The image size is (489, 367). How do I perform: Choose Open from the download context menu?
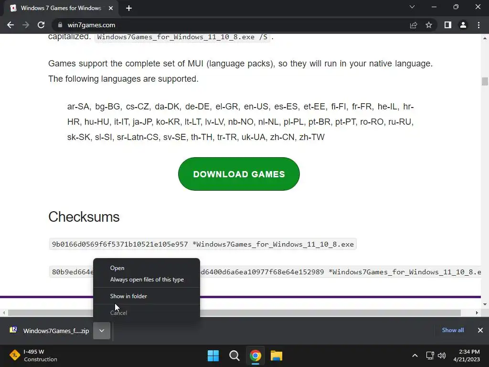click(147, 268)
